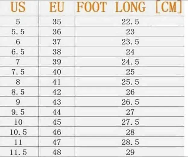188x157 pixels.
Task: Choose the 25.5 cm foot length cell
Action: (x=130, y=82)
